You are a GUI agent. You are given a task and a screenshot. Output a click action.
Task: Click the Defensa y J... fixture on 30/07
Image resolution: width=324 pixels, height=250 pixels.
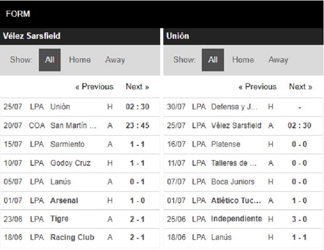pyautogui.click(x=243, y=107)
